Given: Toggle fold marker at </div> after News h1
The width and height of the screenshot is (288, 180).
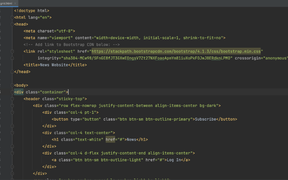Looking at the screenshot, I should click(12, 147).
